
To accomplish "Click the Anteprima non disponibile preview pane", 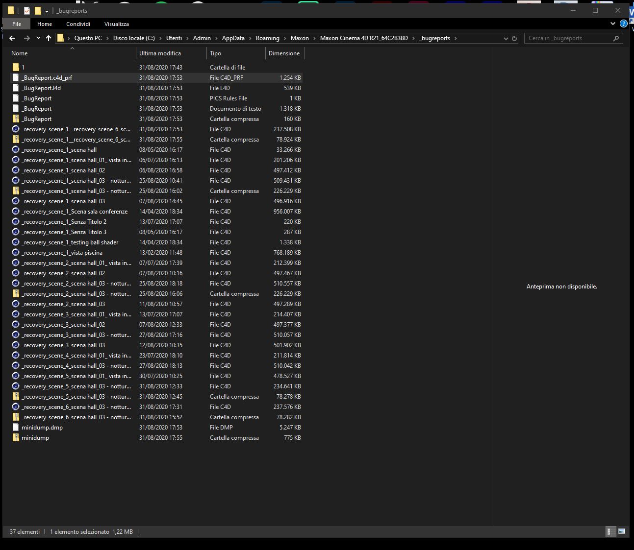I will (562, 287).
